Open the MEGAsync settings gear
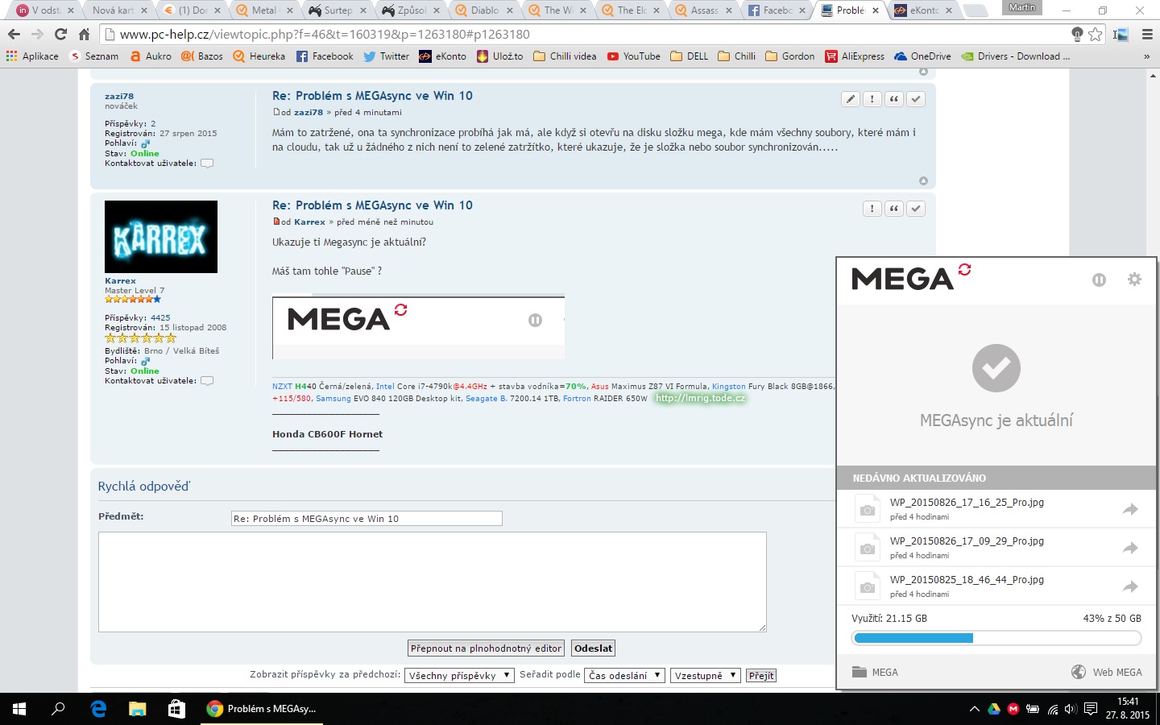Viewport: 1160px width, 725px height. [x=1134, y=280]
